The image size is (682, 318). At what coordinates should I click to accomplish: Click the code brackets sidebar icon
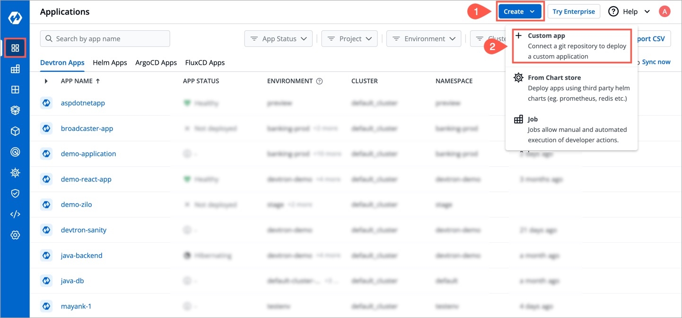(x=15, y=214)
